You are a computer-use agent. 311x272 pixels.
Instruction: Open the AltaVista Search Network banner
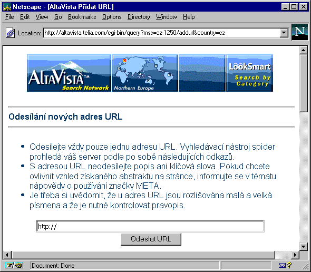click(x=69, y=73)
